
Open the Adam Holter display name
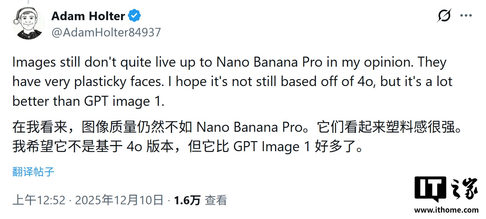pyautogui.click(x=88, y=16)
